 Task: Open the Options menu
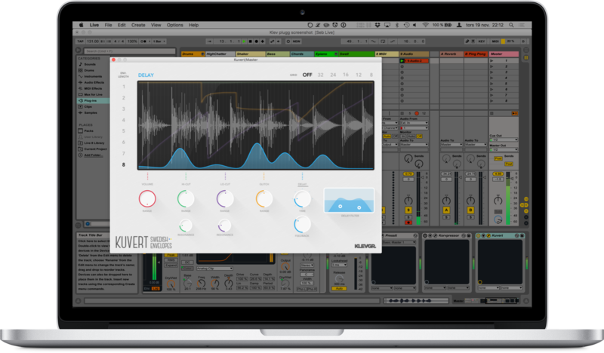(x=174, y=25)
